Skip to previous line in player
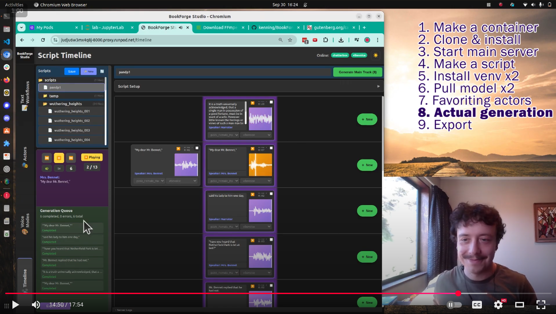This screenshot has width=556, height=314. coord(47,158)
